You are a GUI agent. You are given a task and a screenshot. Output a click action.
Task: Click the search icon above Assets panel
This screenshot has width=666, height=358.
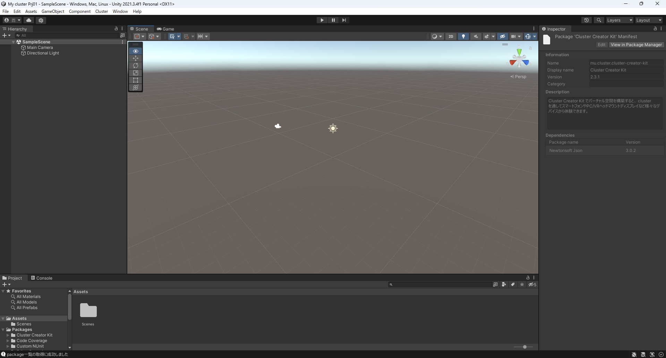tap(391, 284)
